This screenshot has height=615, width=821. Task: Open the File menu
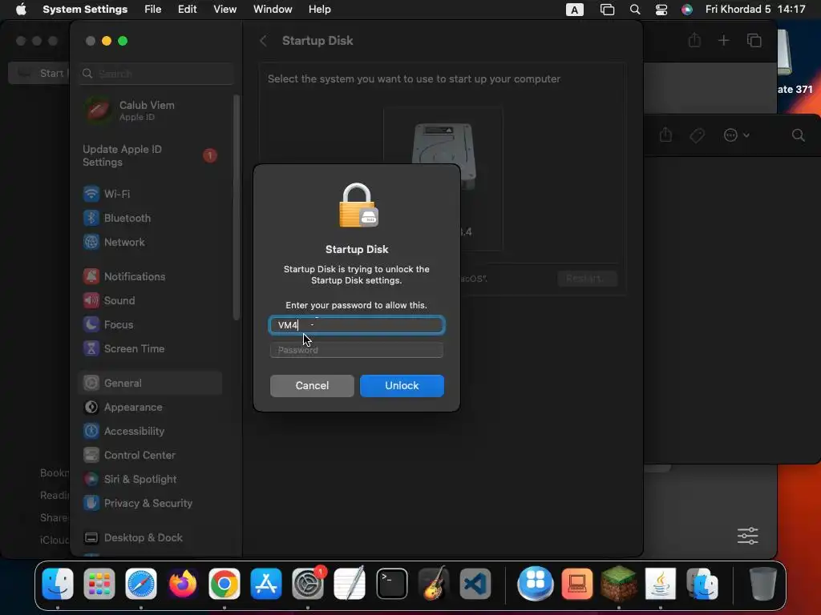(153, 10)
